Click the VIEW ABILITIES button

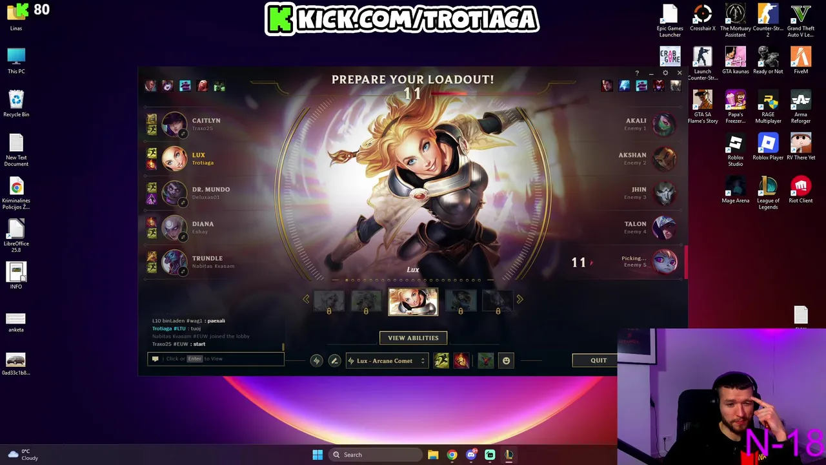coord(413,338)
